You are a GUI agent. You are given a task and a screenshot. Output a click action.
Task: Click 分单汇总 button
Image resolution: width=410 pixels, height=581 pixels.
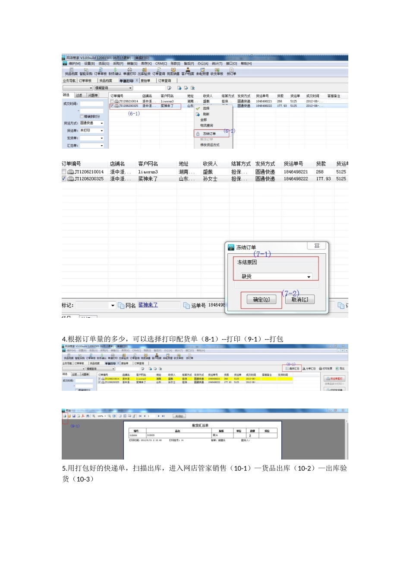click(x=309, y=369)
